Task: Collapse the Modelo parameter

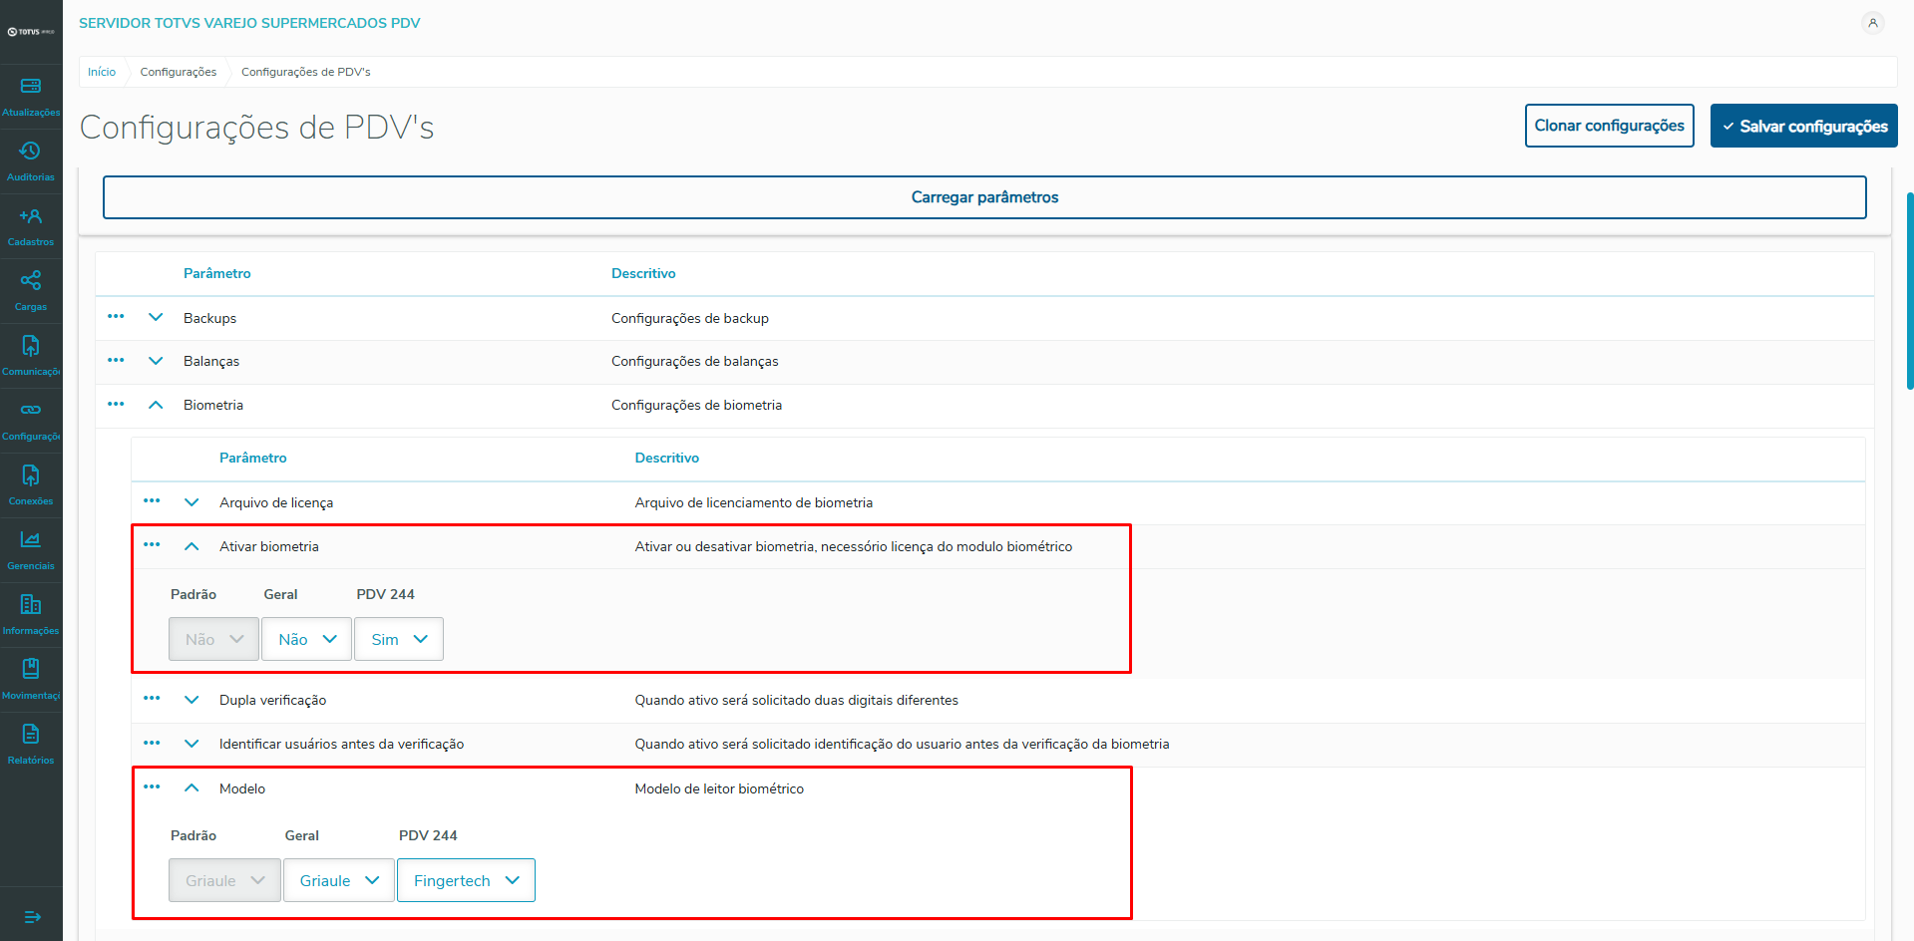Action: click(191, 788)
